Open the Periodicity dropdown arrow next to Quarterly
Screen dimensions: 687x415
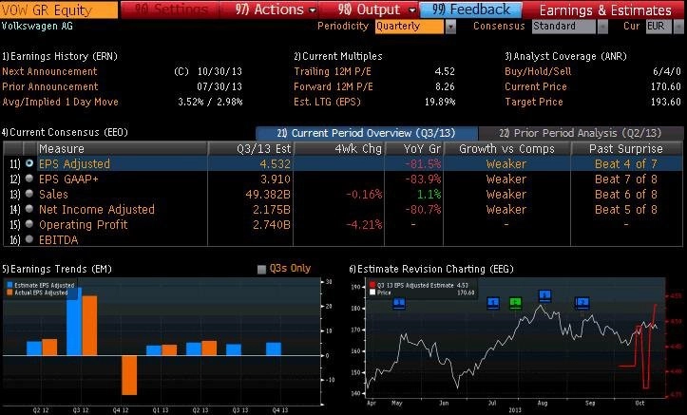point(450,27)
